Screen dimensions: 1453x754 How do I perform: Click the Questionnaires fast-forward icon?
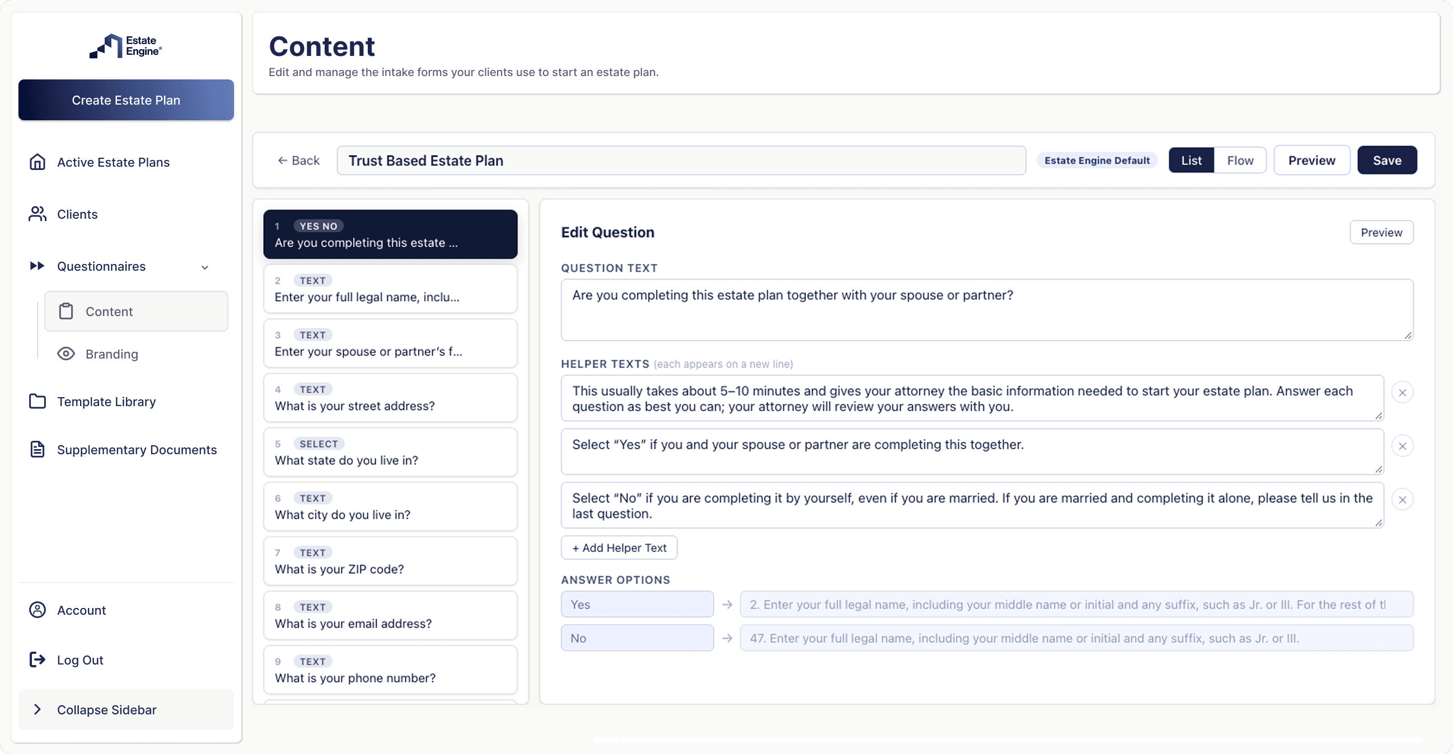[38, 266]
